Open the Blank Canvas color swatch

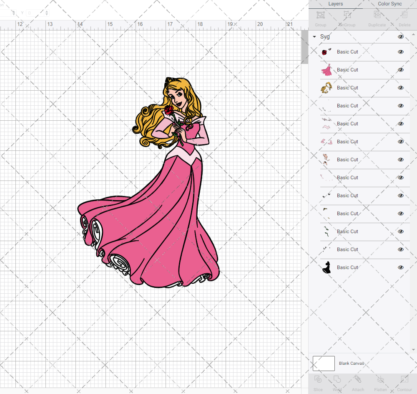click(324, 363)
